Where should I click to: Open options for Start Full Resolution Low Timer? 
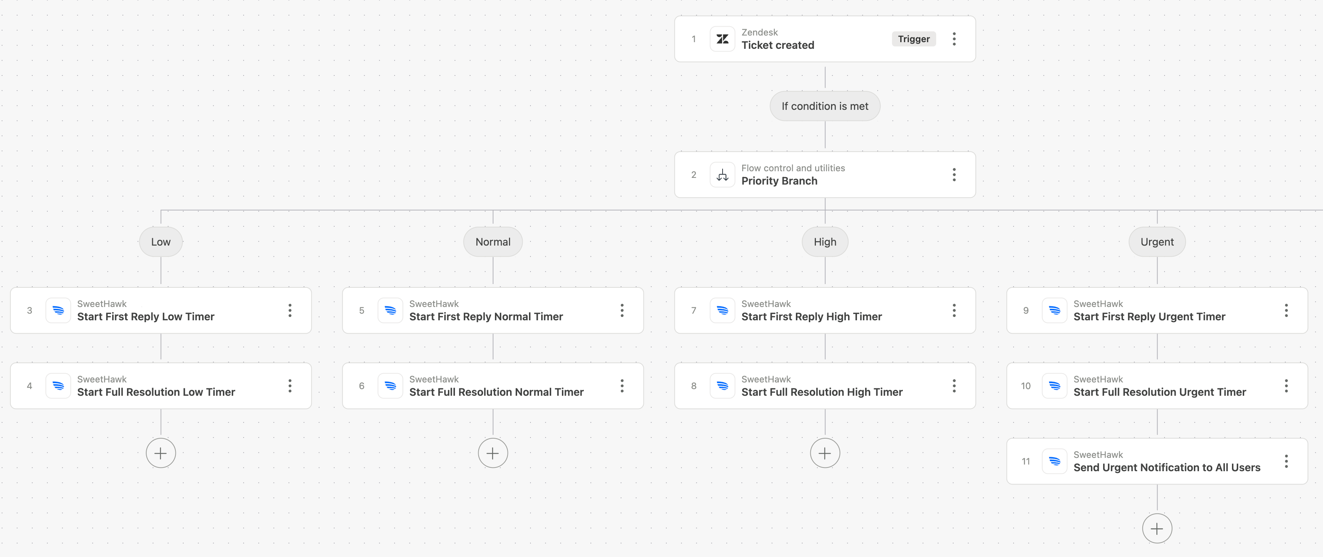(x=290, y=386)
